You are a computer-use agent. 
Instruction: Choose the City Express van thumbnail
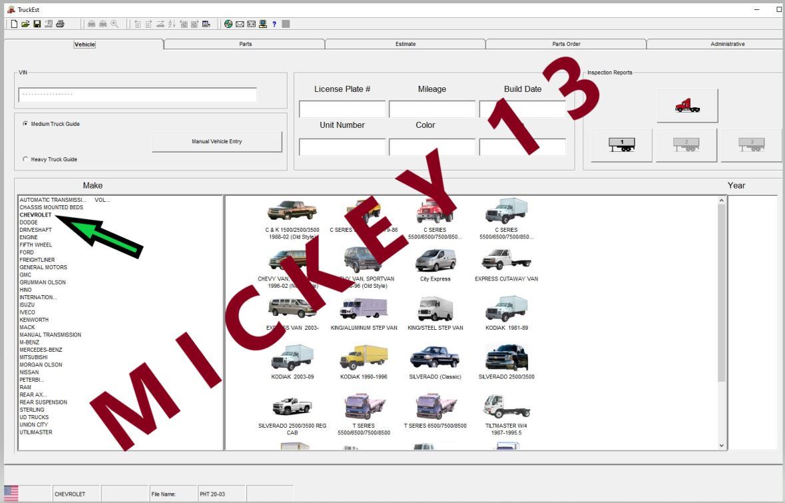(x=435, y=260)
